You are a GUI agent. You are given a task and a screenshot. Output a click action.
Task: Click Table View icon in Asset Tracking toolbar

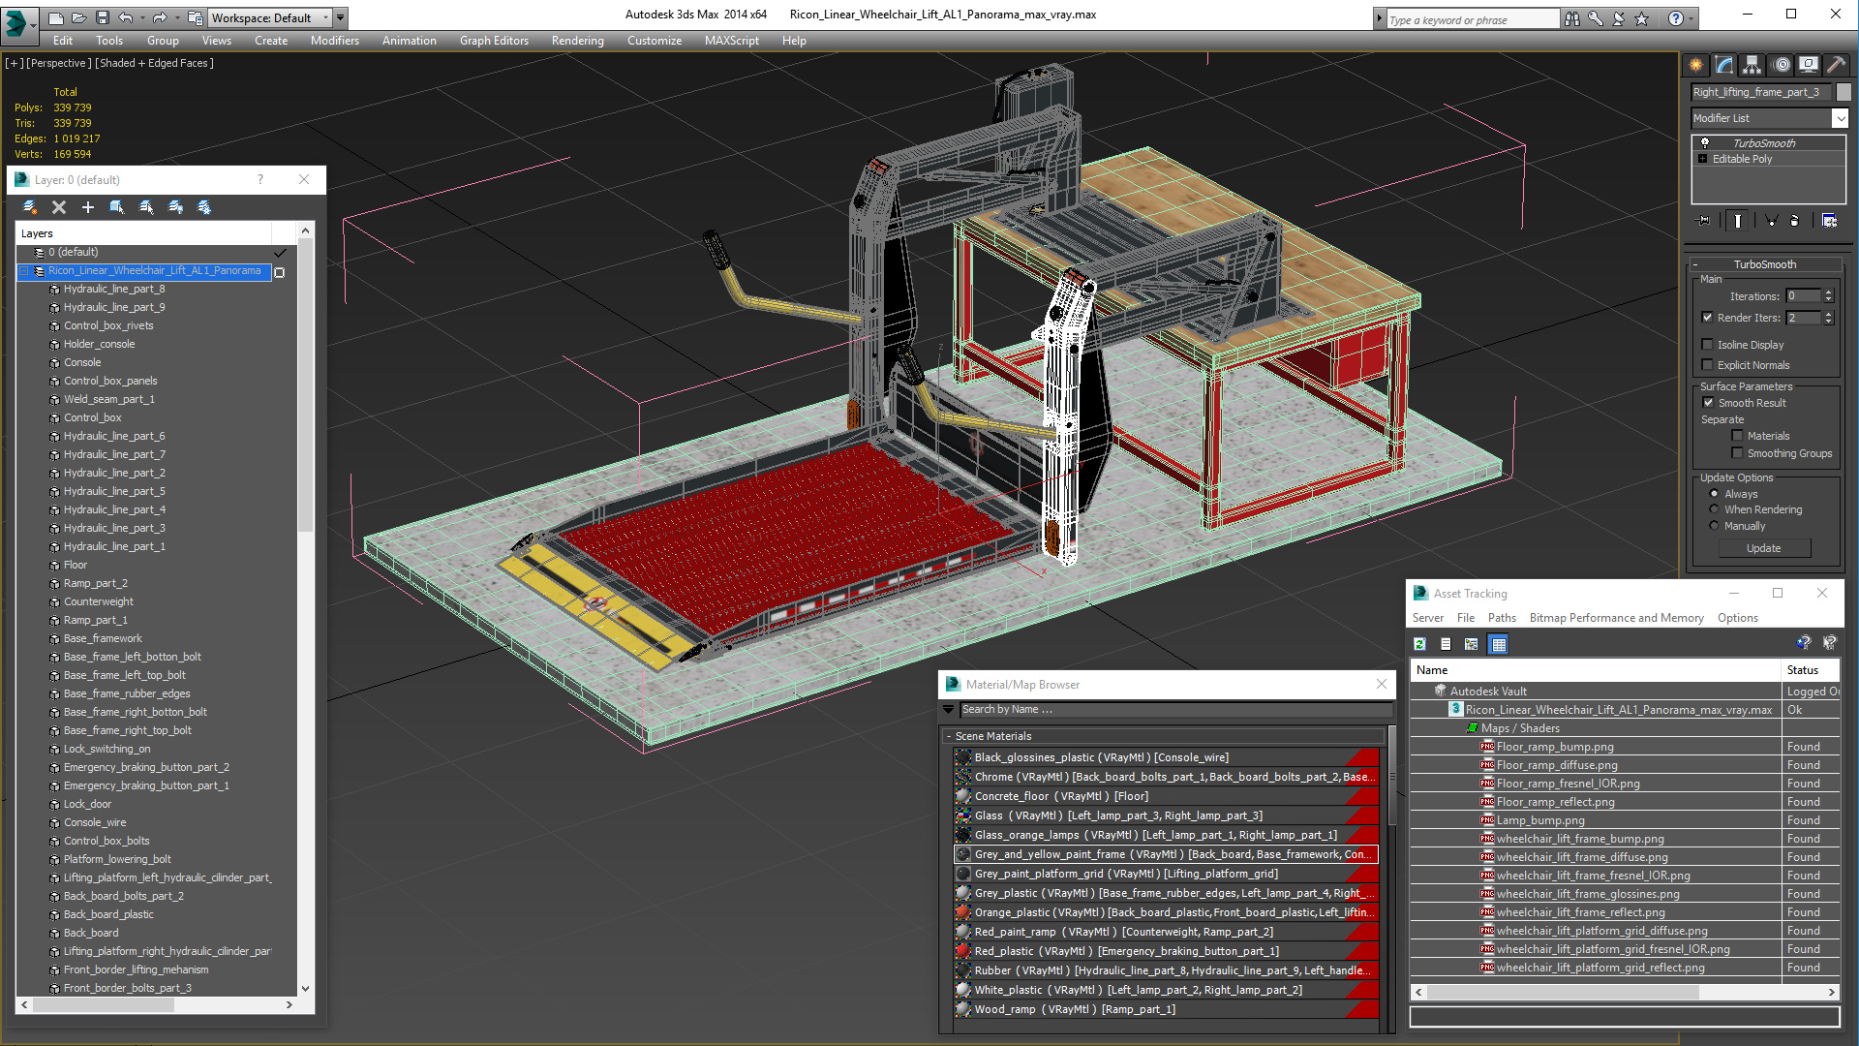click(1499, 644)
